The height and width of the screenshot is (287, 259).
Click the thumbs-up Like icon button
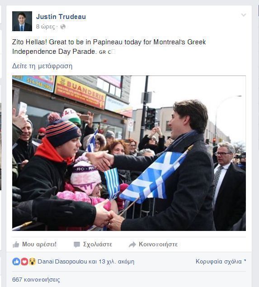16,245
